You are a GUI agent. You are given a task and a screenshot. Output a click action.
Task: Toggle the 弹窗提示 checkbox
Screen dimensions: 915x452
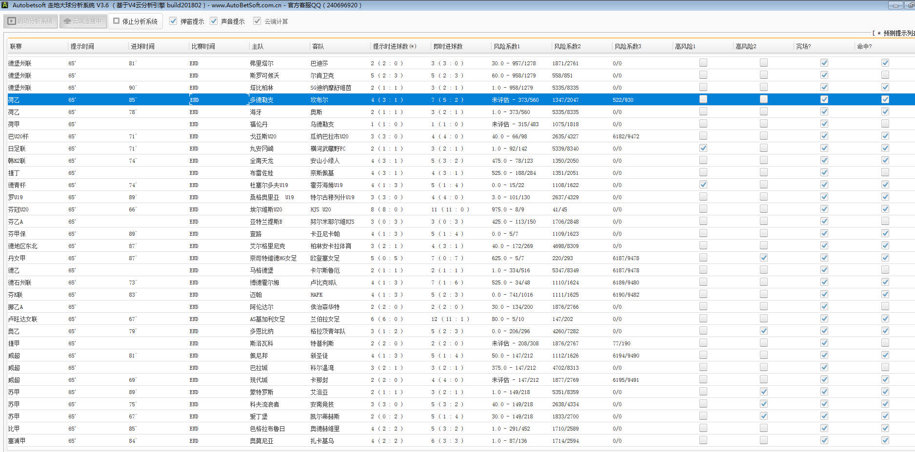click(x=173, y=21)
